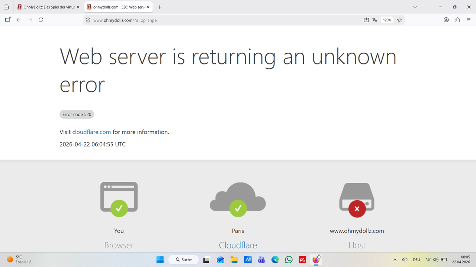The image size is (476, 267).
Task: Bookmark this page with the star
Action: [x=400, y=20]
